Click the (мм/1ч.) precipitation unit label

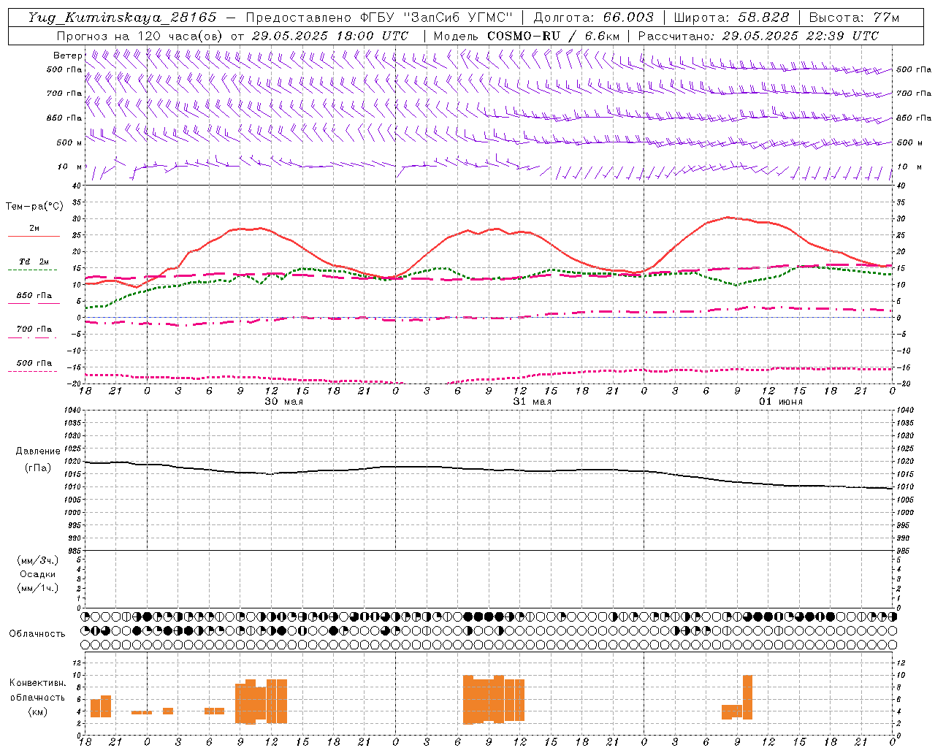pyautogui.click(x=38, y=588)
